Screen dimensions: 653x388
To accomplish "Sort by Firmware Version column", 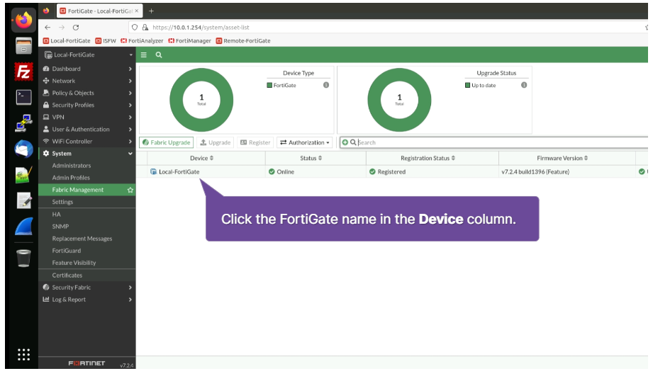I will [562, 159].
